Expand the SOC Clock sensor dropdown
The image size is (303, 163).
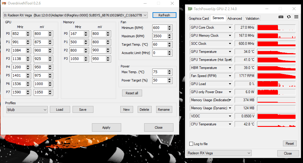(x=230, y=44)
